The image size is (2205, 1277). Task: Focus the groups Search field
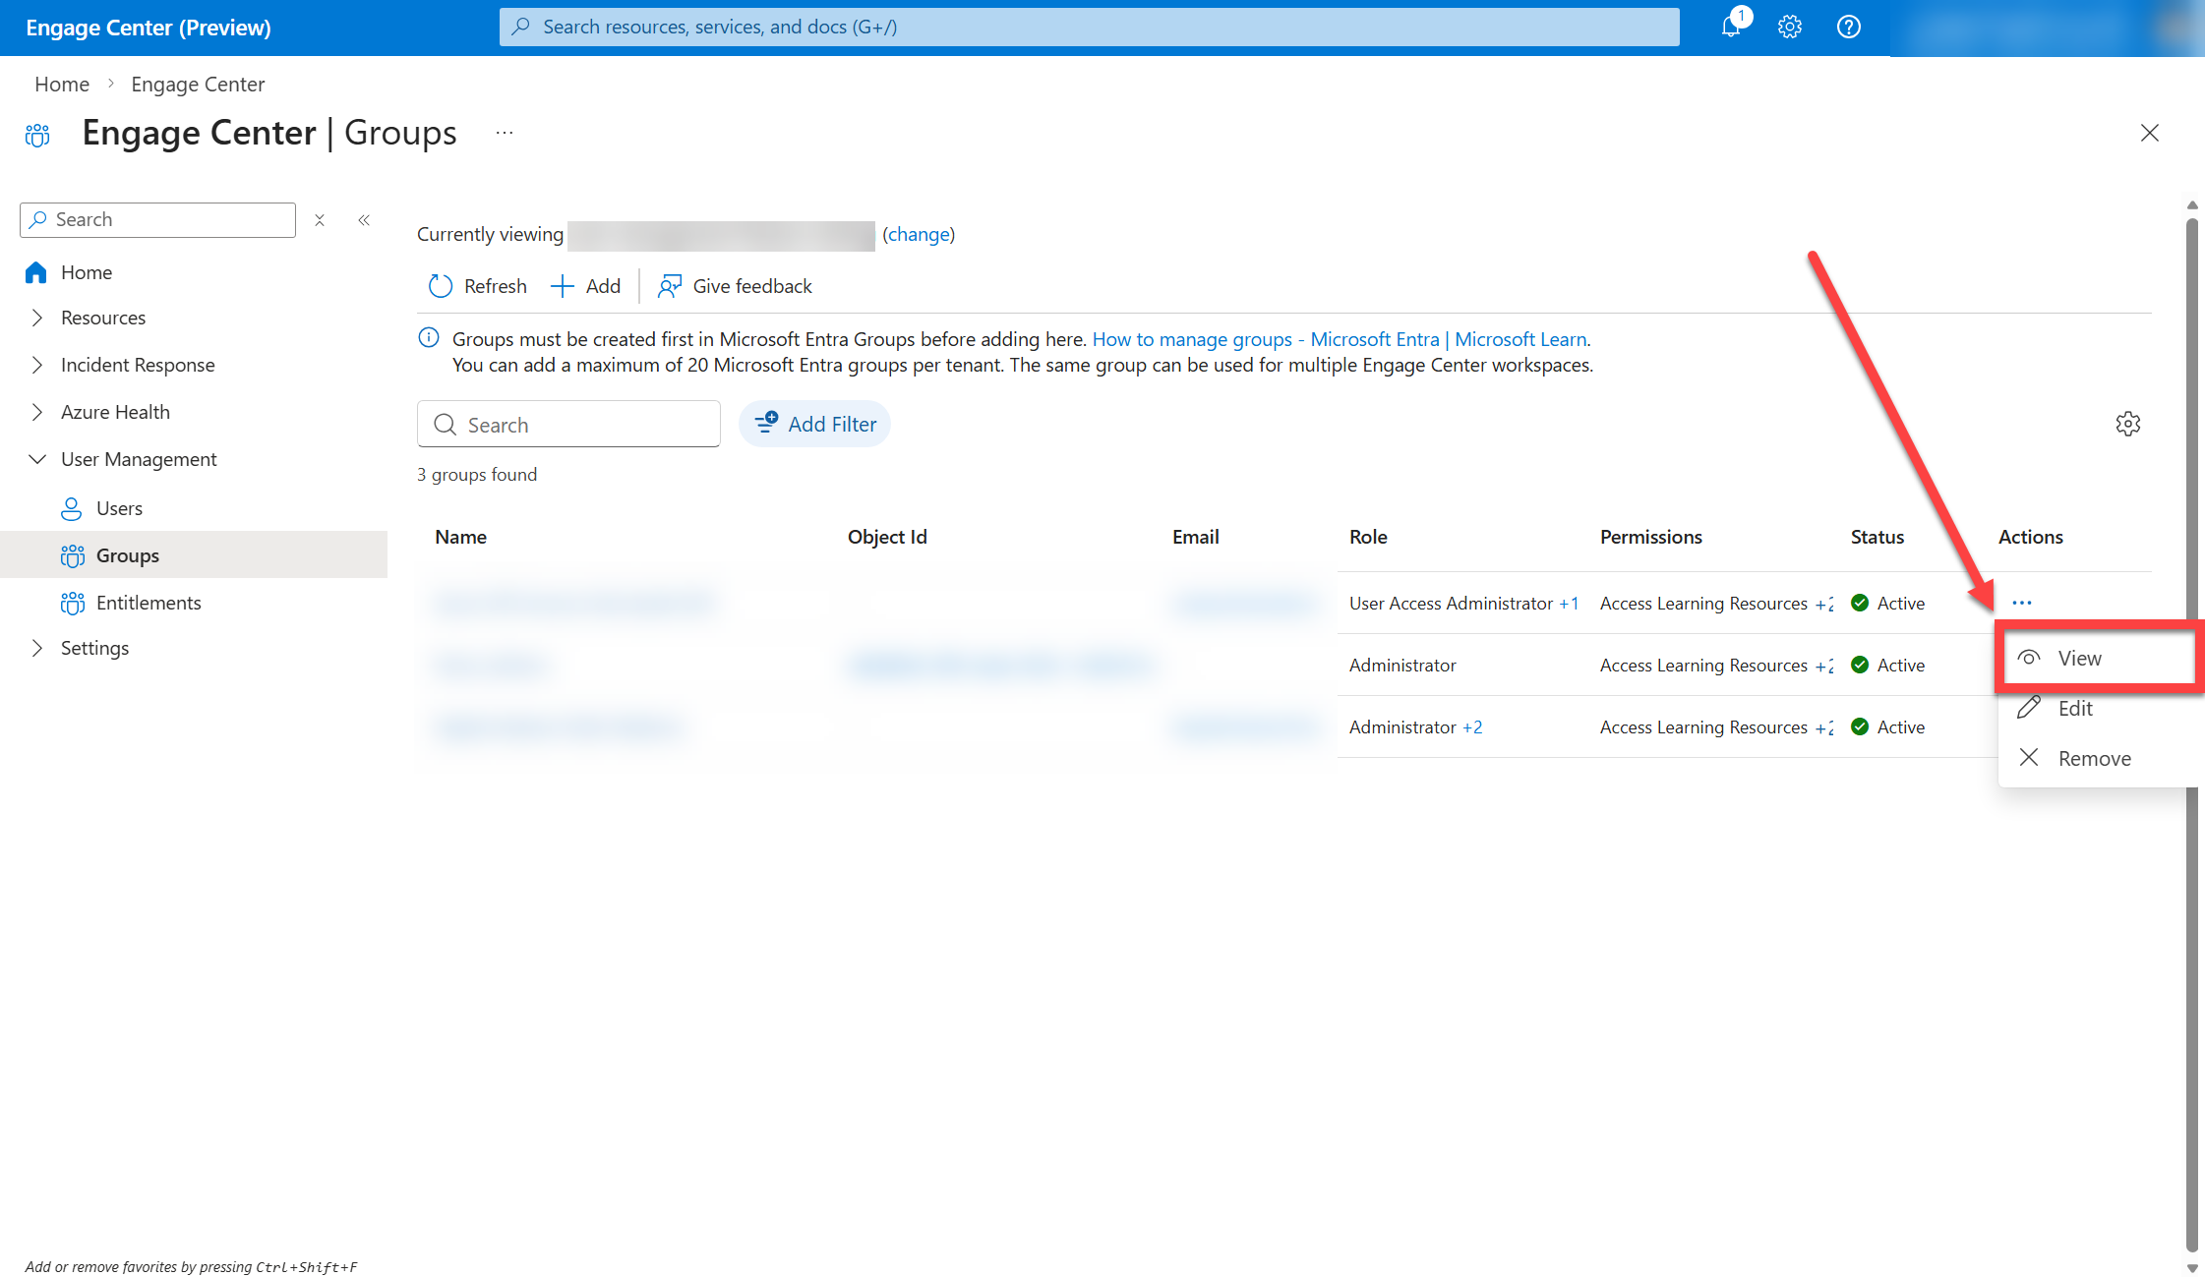pos(568,424)
